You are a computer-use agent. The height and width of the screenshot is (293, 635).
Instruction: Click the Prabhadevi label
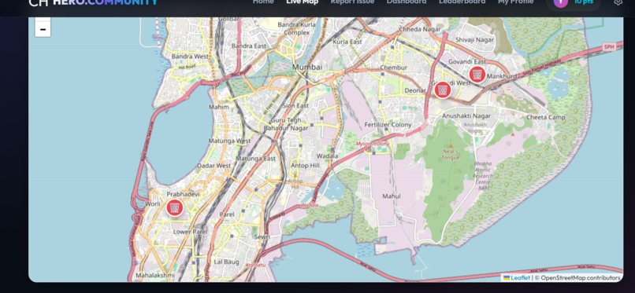coord(183,195)
